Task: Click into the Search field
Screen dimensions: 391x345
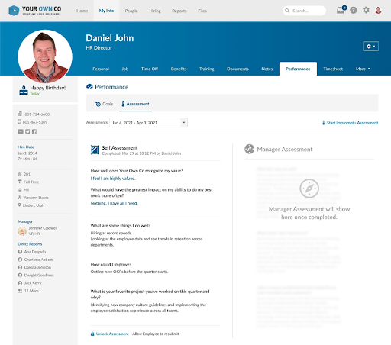Action: [x=304, y=11]
